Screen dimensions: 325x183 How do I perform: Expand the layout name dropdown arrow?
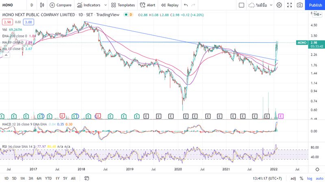271,5
